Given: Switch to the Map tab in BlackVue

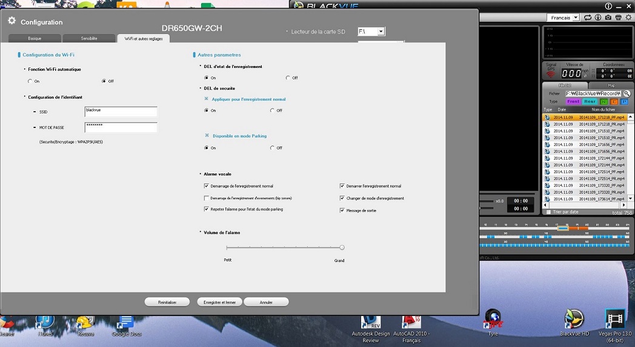Looking at the screenshot, I should pyautogui.click(x=611, y=86).
